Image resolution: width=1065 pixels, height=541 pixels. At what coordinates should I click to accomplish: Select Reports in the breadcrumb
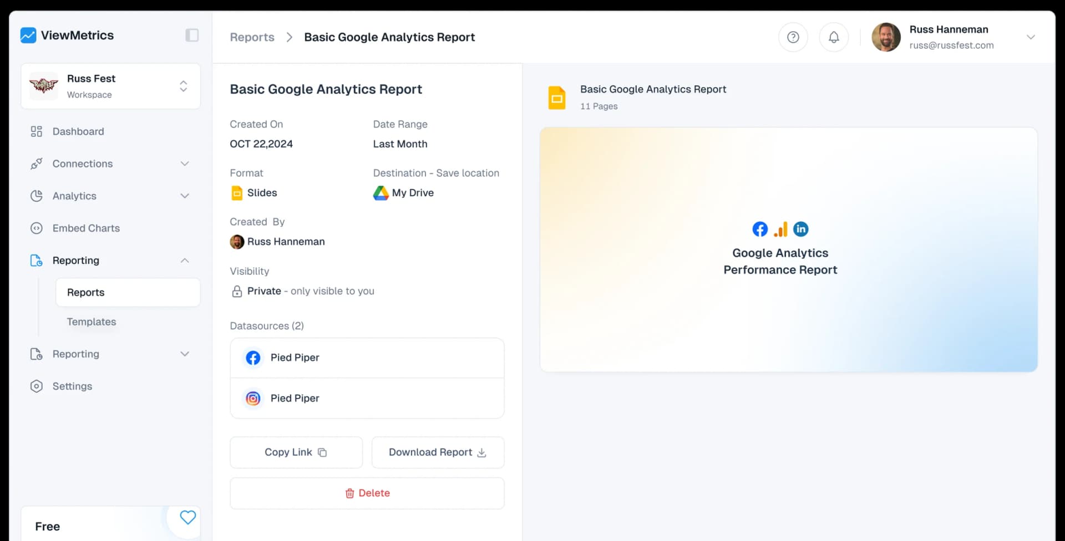coord(252,37)
